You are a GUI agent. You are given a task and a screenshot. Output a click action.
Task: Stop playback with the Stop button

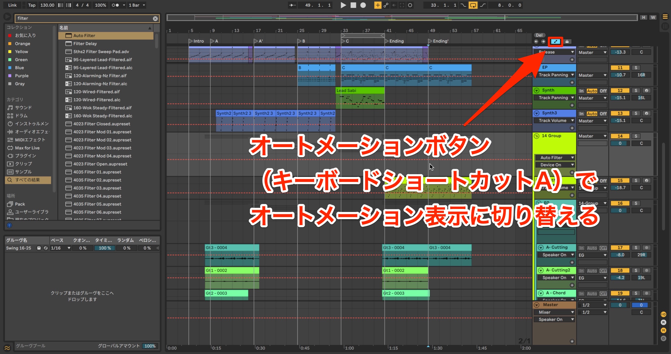point(353,5)
